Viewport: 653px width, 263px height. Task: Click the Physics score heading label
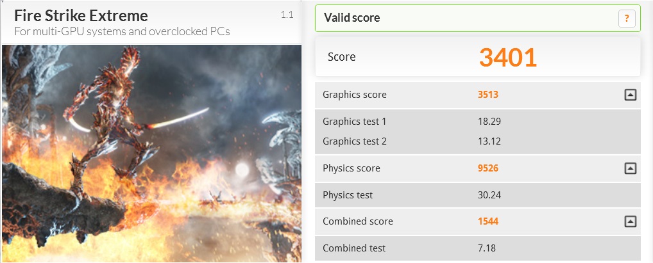click(x=352, y=168)
